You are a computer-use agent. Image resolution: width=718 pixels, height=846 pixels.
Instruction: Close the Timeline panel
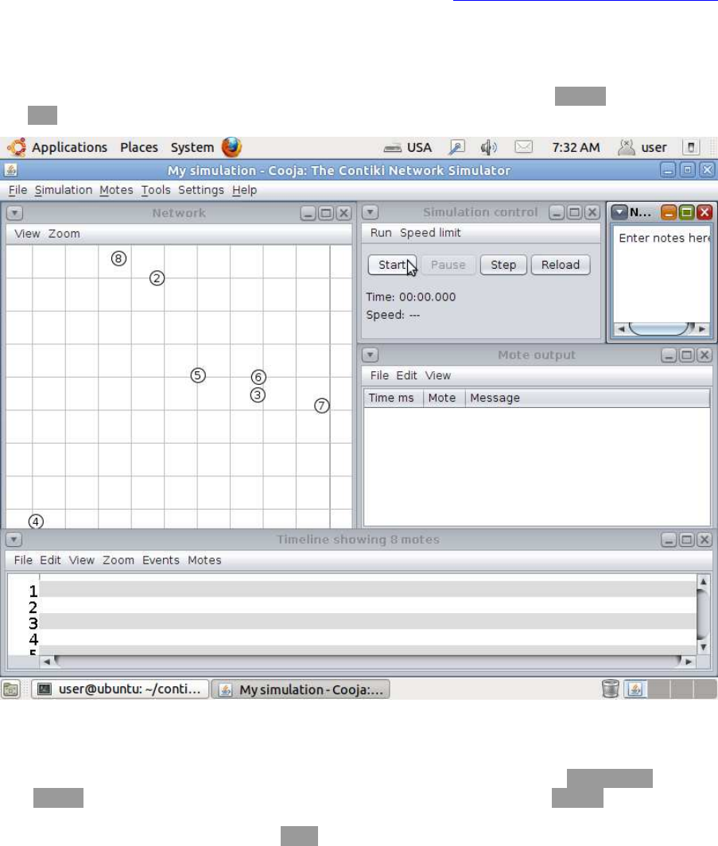pos(704,540)
